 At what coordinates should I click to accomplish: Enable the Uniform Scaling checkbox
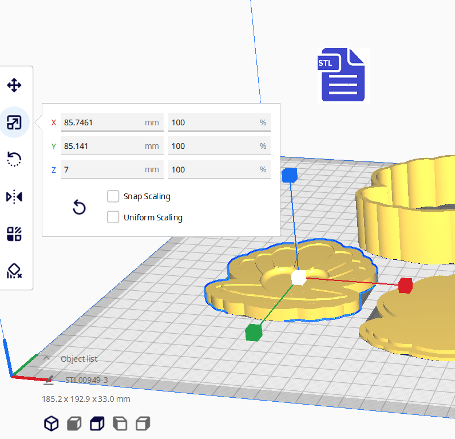point(113,217)
